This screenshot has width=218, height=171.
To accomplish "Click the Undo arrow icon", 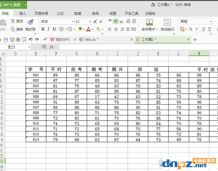I will pos(31,40).
